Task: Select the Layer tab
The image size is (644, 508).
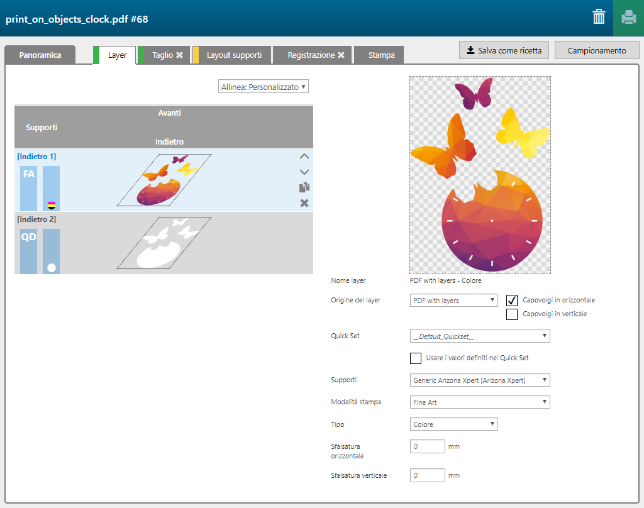Action: click(117, 55)
